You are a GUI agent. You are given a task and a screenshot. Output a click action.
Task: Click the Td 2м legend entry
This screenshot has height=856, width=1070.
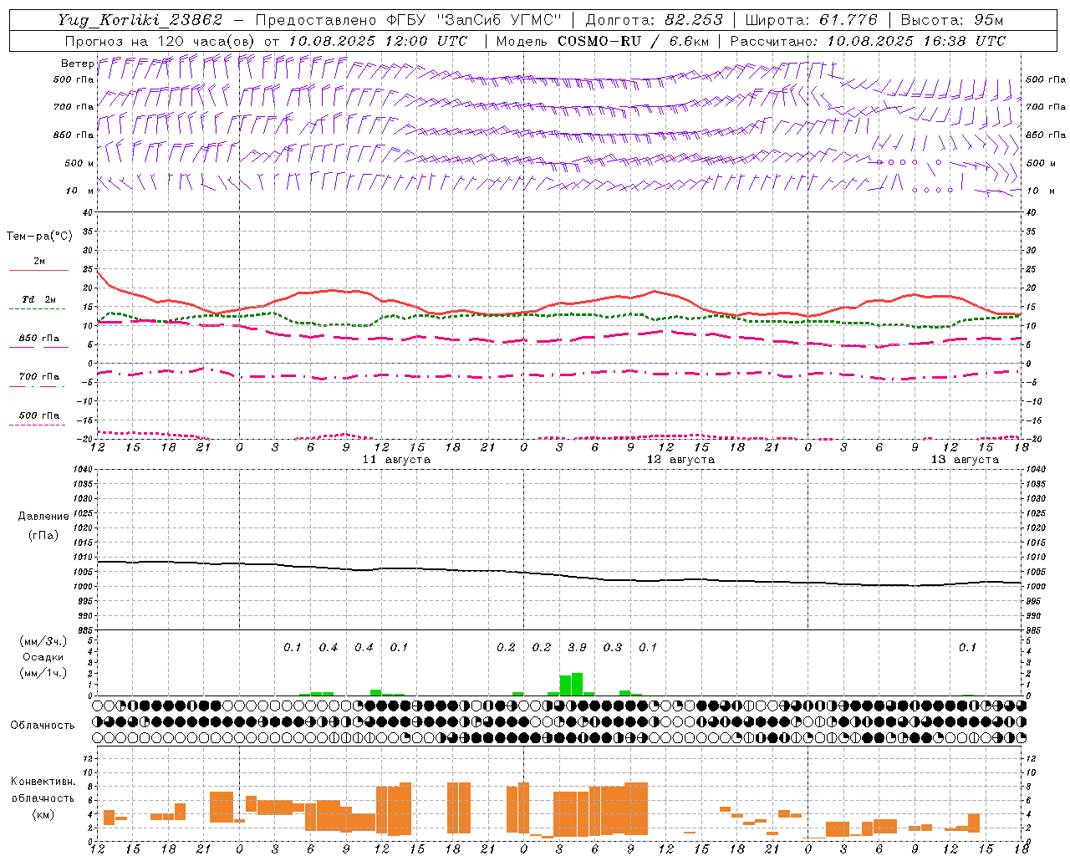click(x=38, y=299)
